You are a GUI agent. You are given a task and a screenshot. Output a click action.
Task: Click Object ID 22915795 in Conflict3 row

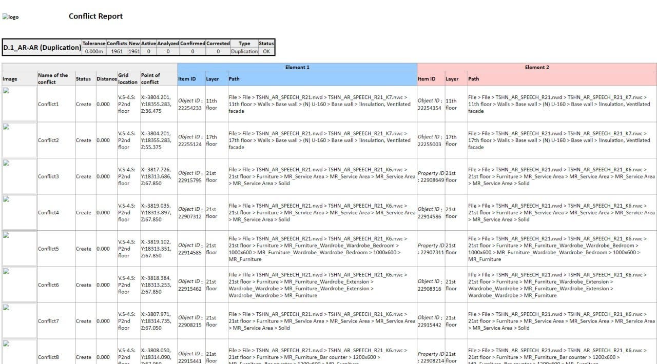(x=190, y=176)
